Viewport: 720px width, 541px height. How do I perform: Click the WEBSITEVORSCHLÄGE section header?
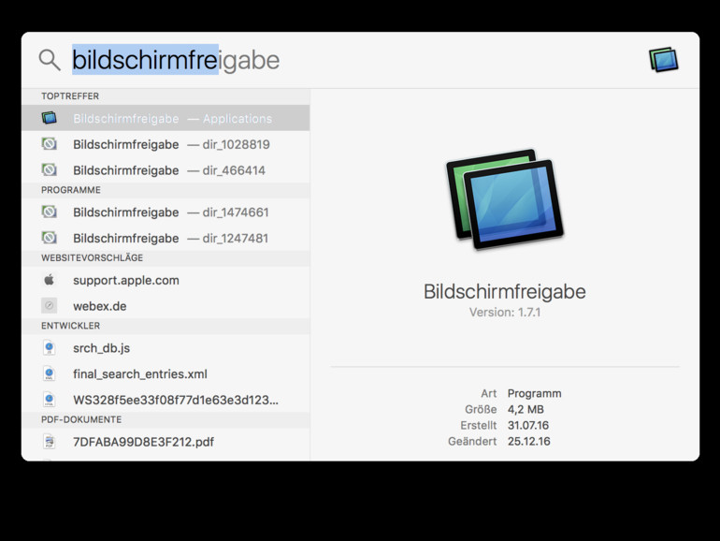pos(92,257)
